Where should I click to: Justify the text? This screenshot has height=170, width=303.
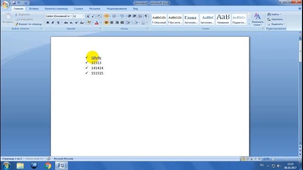(122, 23)
